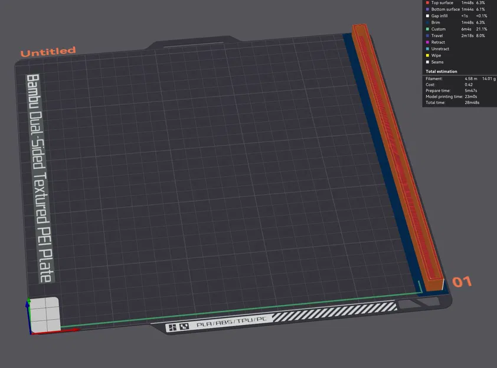Click the Gap infill time "<1s"
The width and height of the screenshot is (497, 368).
click(x=465, y=16)
